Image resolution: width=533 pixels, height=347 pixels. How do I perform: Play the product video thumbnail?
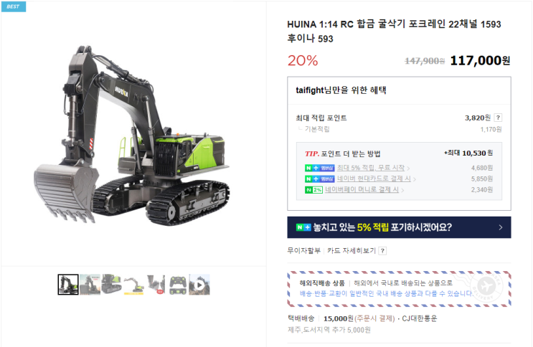click(199, 285)
